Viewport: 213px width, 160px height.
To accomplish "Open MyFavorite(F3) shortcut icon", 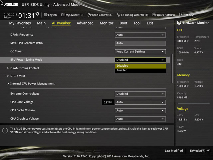I will [63, 15].
